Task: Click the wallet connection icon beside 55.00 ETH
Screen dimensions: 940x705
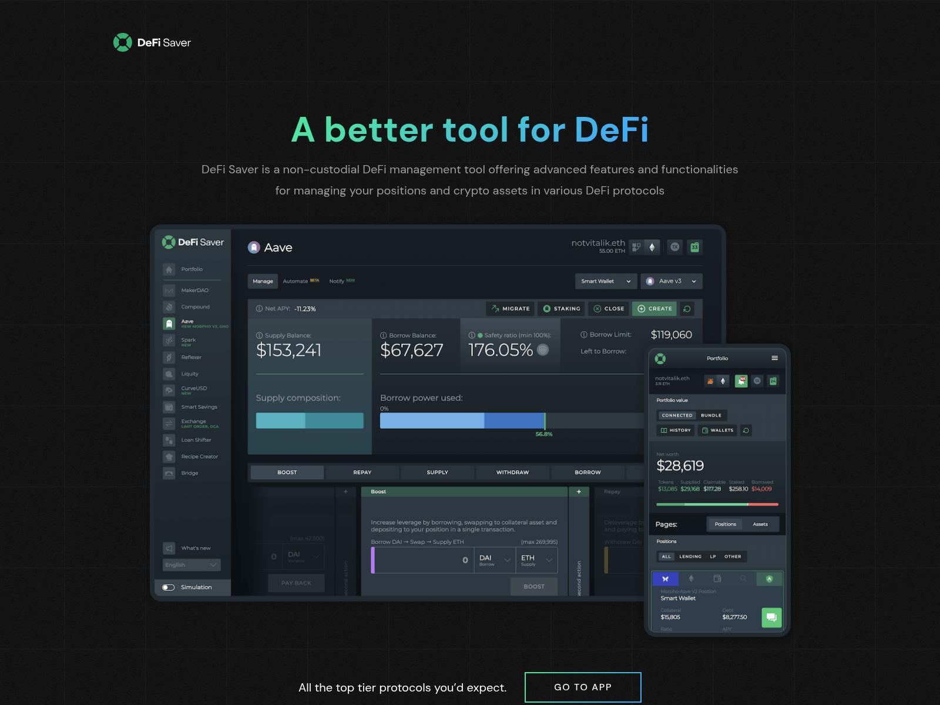Action: (x=636, y=247)
